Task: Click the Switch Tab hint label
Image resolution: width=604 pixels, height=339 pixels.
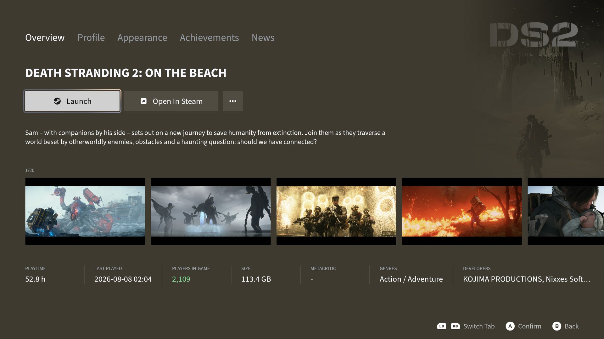Action: 479,326
